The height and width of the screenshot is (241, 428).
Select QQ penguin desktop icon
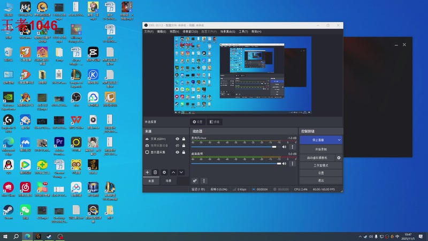coord(9,167)
